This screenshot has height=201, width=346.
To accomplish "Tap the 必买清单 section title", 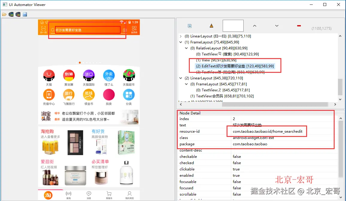I will [100, 162].
